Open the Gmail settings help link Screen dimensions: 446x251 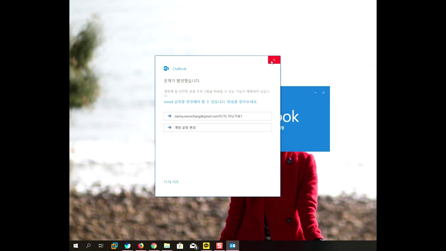tap(210, 102)
